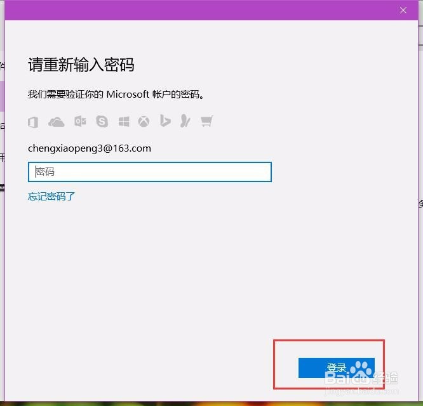Click the Windows logo icon
The image size is (423, 406).
[124, 122]
